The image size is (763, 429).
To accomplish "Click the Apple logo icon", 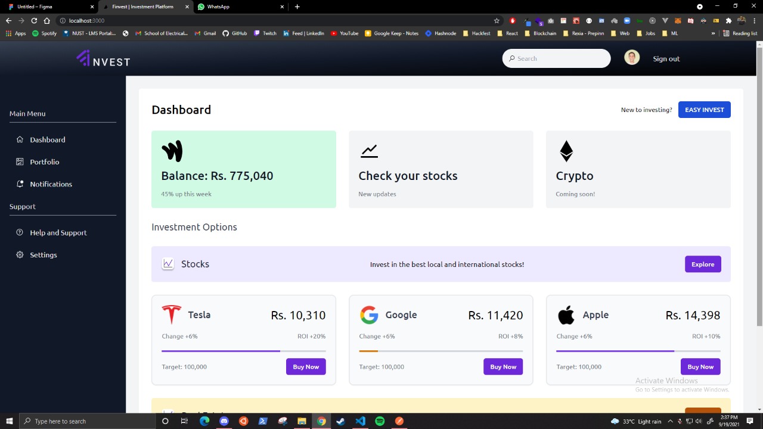I will pyautogui.click(x=566, y=315).
